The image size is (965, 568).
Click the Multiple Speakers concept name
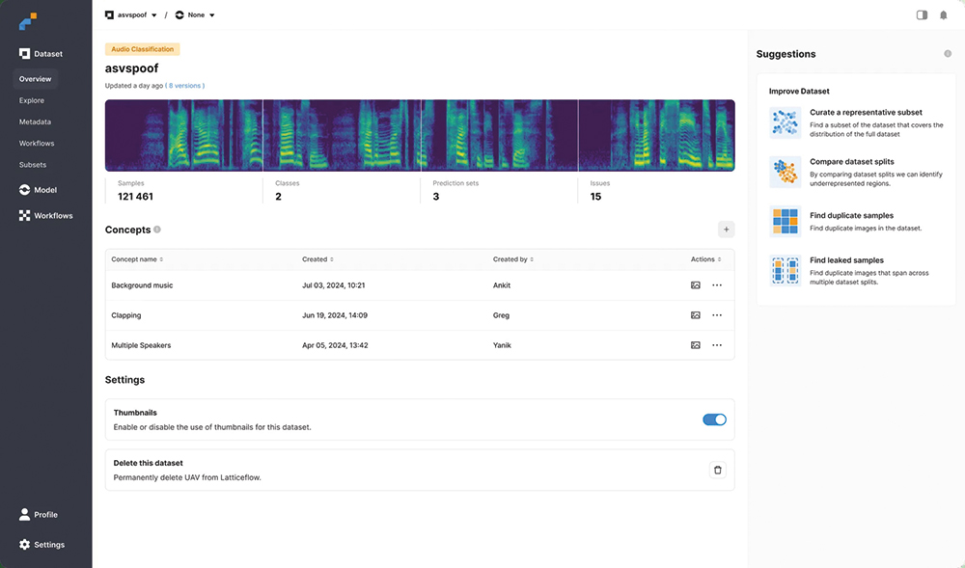141,345
